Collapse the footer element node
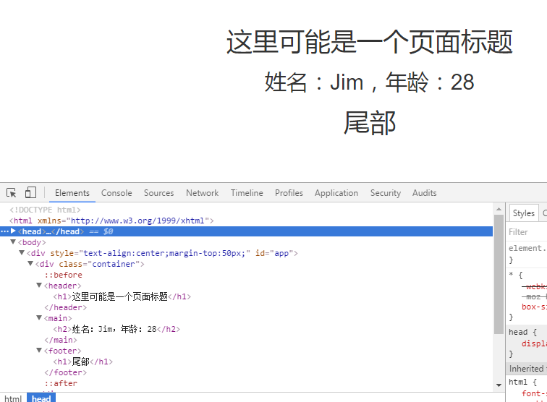547x402 pixels. (x=39, y=350)
